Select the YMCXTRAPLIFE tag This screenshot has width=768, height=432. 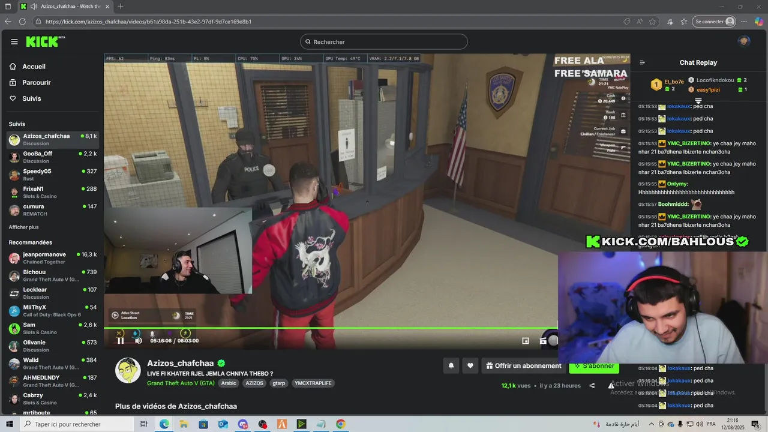click(313, 383)
